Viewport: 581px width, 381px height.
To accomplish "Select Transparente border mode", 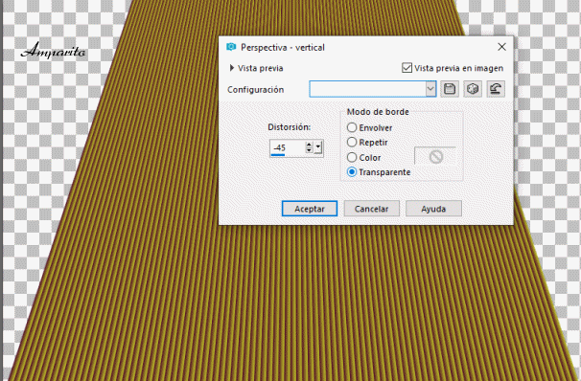I will coord(352,172).
